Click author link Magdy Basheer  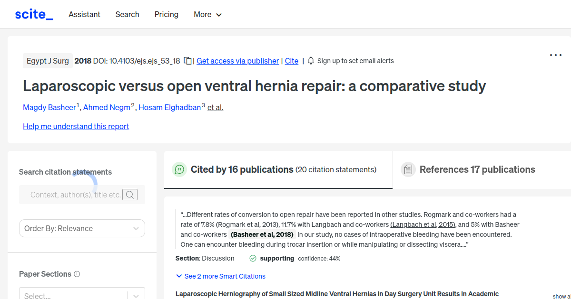tap(49, 107)
